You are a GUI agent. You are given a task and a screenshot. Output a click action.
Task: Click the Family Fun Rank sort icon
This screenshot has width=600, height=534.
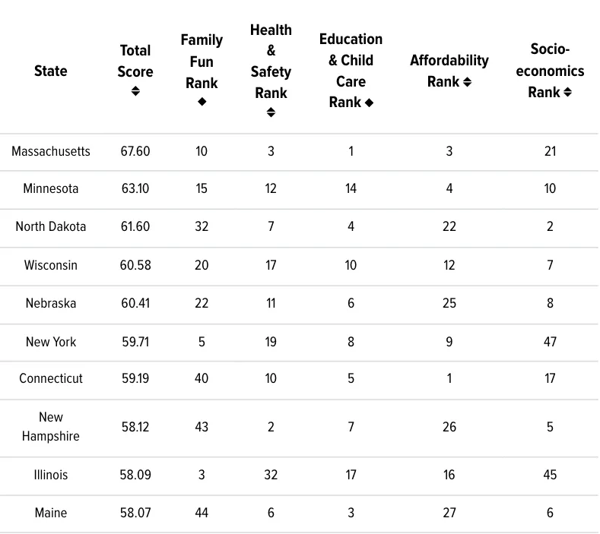(202, 103)
